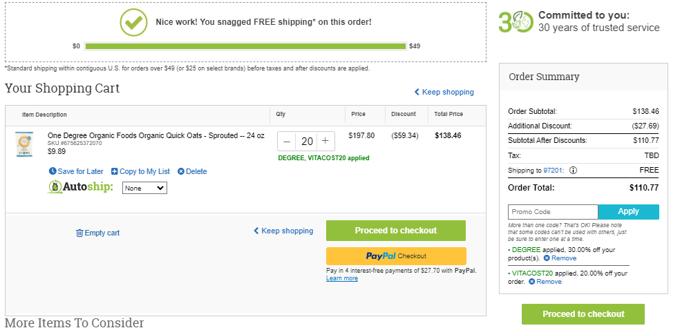Screen dimensions: 680x328
Task: Click the Delete x icon
Action: [x=181, y=171]
